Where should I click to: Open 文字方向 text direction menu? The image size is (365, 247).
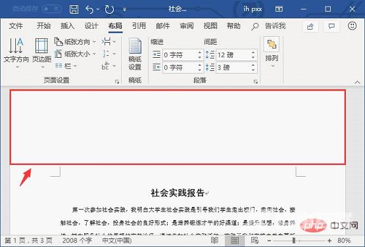[16, 53]
